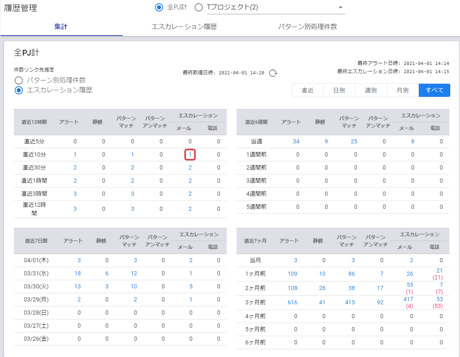Click alert count 18 for 03/31(水)
This screenshot has width=460, height=357.
(x=77, y=273)
